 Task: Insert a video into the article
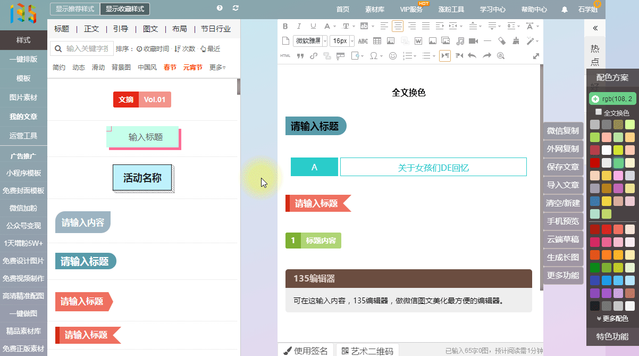(x=474, y=41)
